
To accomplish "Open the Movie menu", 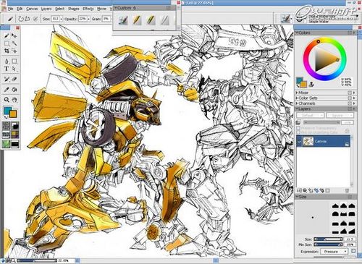I will click(101, 9).
